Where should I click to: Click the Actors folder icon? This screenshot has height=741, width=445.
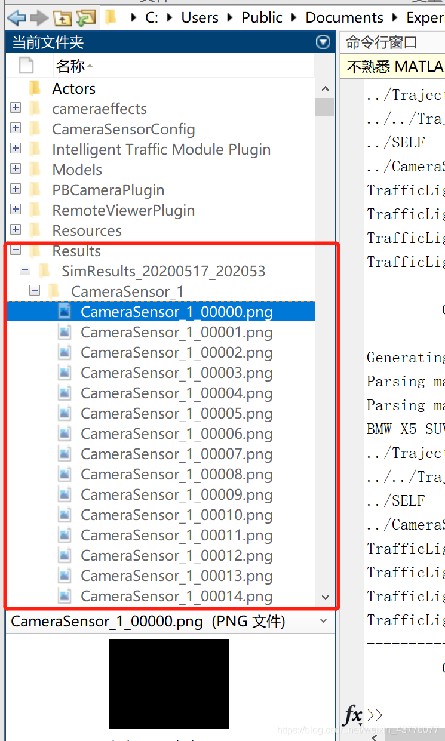pos(35,88)
